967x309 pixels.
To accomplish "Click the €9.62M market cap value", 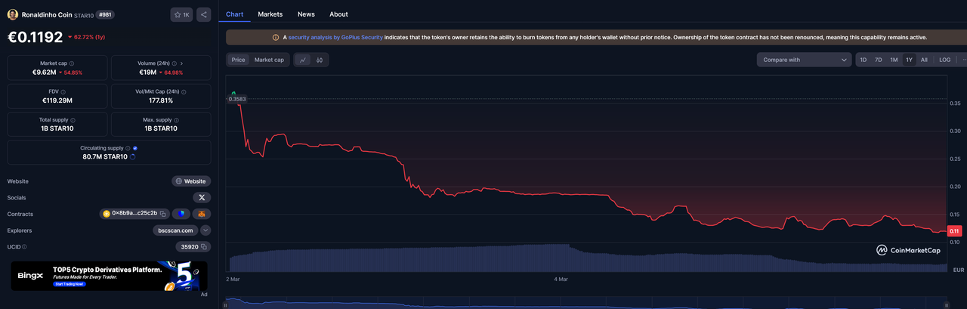I will (45, 73).
